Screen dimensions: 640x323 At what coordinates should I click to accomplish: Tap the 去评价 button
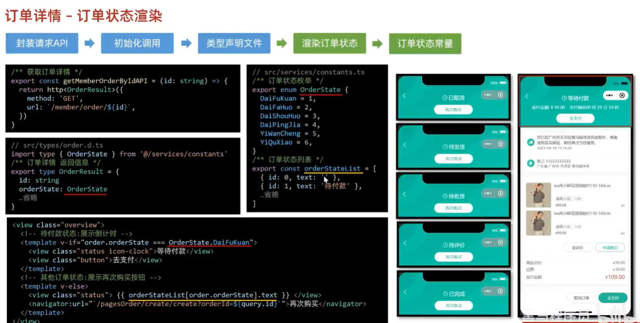pyautogui.click(x=577, y=248)
